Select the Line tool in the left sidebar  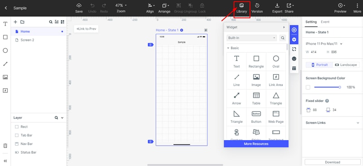[x=5, y=64]
